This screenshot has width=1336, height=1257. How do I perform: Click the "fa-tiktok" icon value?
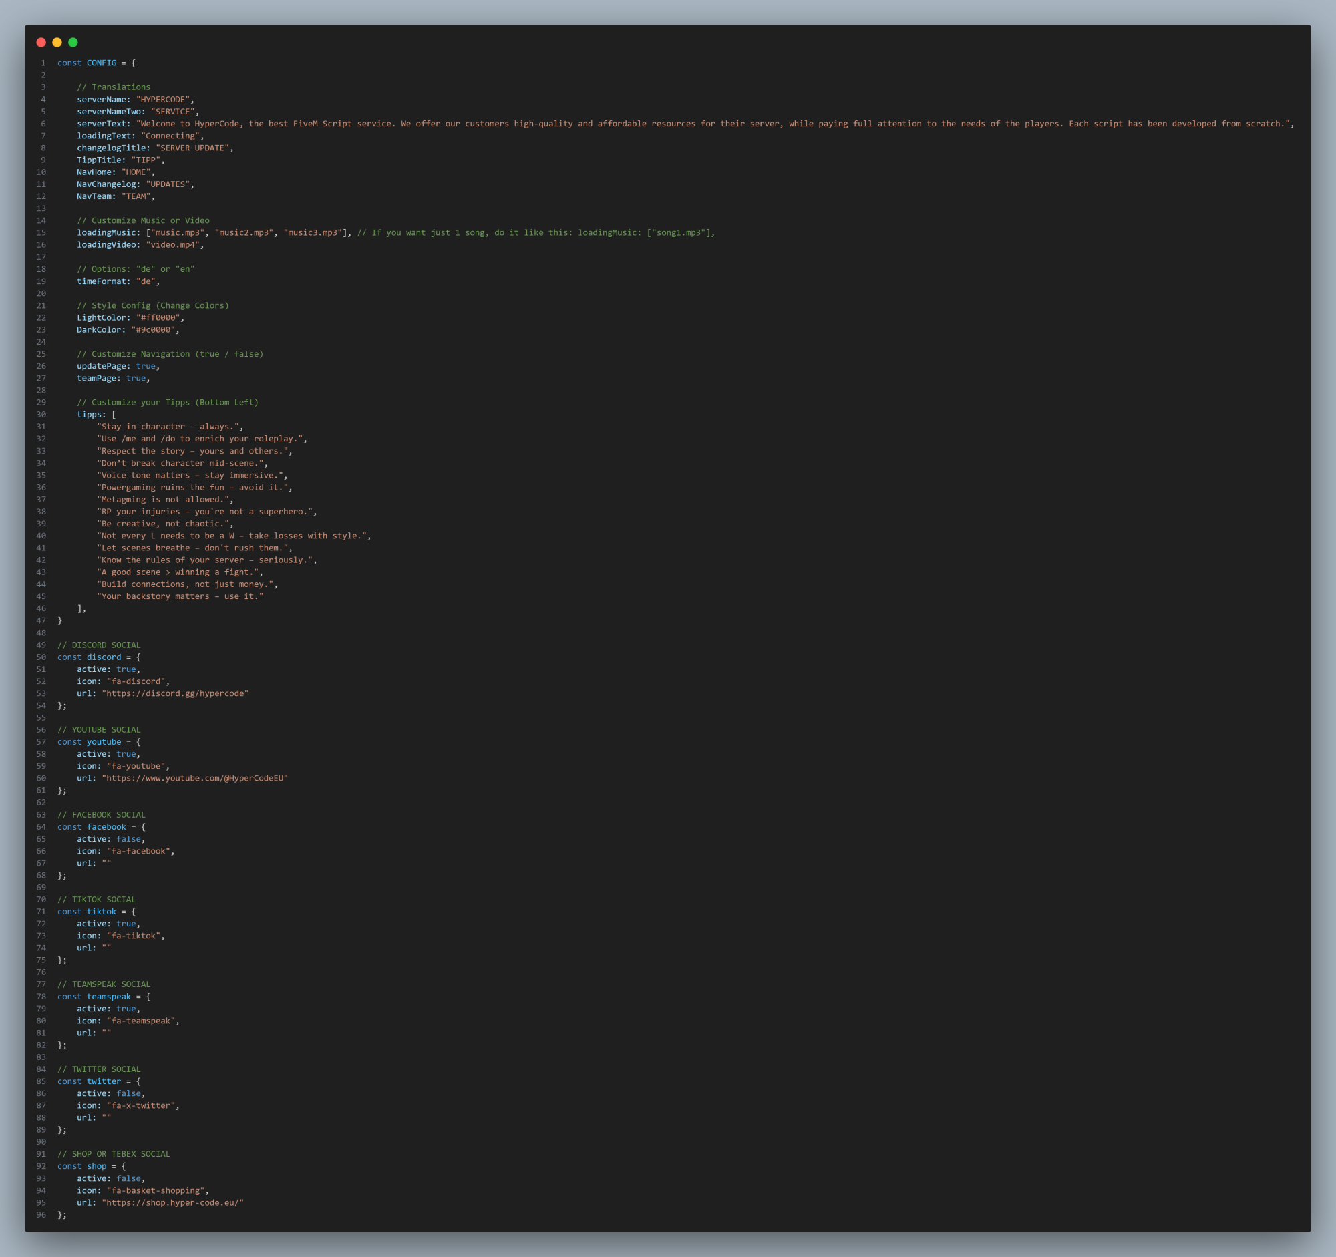click(x=133, y=936)
